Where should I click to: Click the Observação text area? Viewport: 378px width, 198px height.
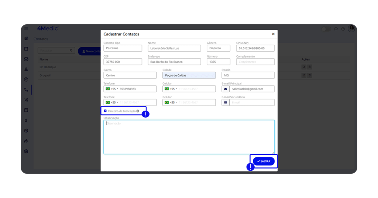point(189,137)
